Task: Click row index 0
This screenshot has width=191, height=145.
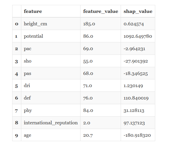Action: [x=17, y=24]
